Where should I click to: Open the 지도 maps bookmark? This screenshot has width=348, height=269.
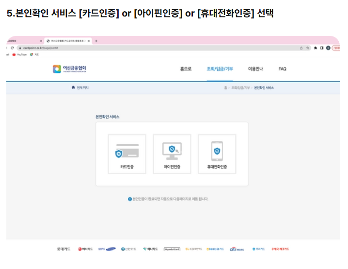34,54
